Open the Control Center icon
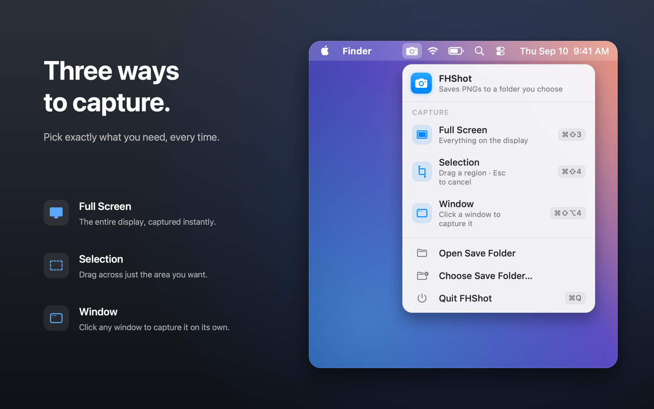 coord(500,51)
